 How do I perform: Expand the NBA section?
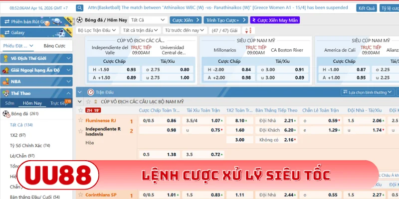pos(36,82)
